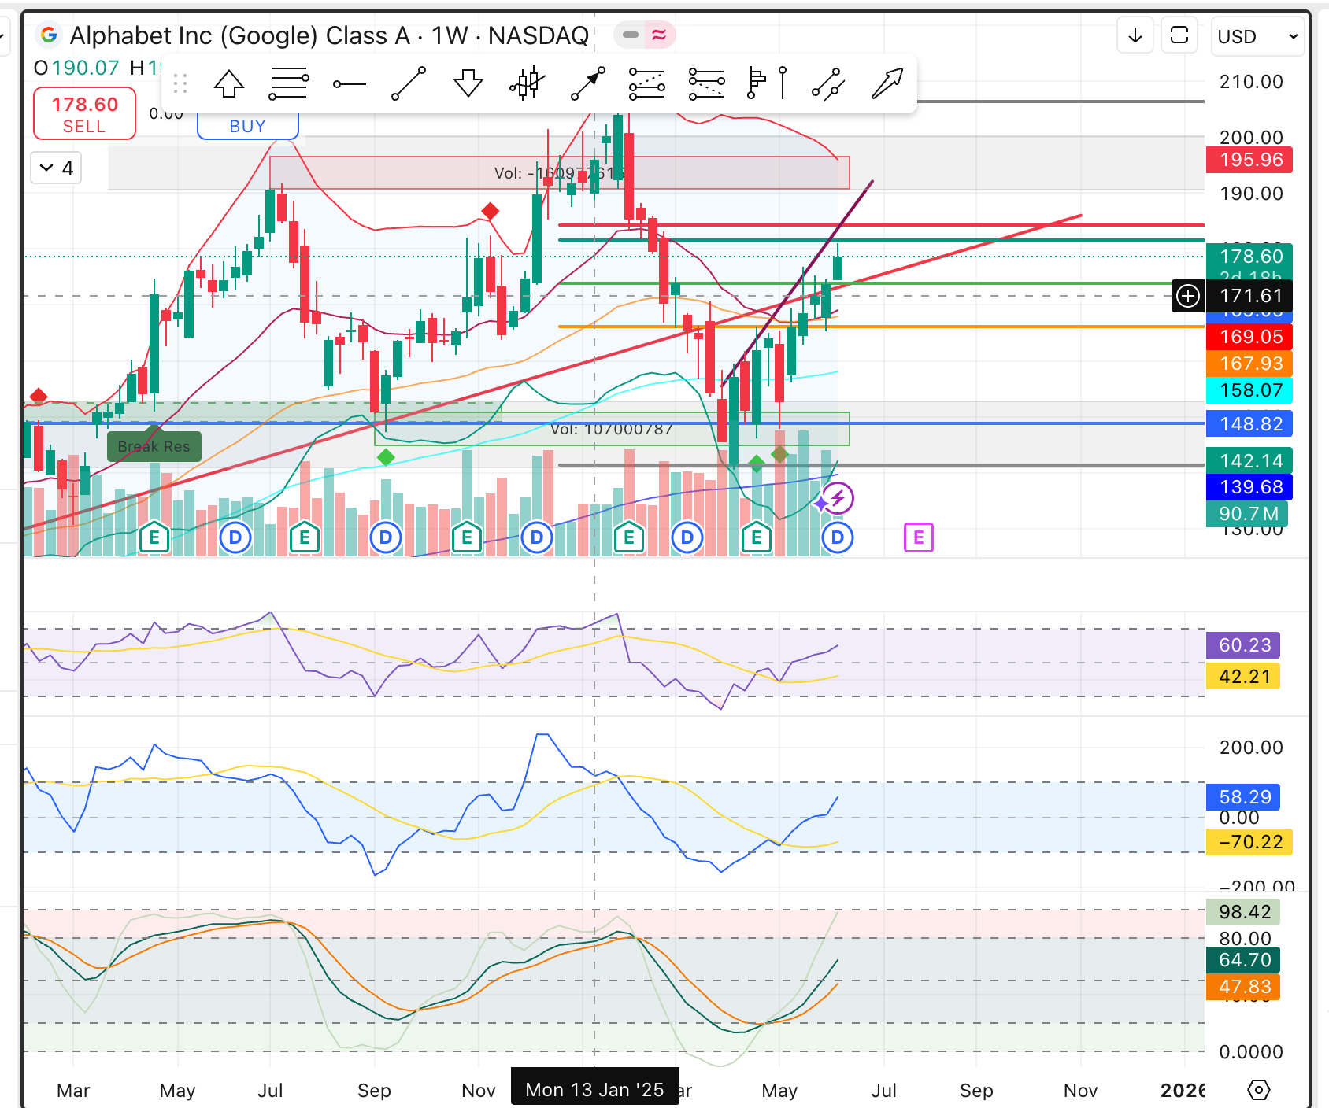The width and height of the screenshot is (1329, 1108).
Task: Click the blue 148.82 price label
Action: (x=1249, y=424)
